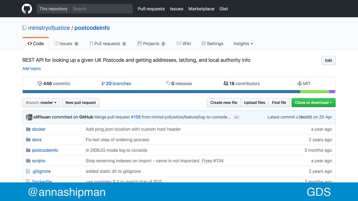Focus the Search input field
This screenshot has height=201, width=358.
coord(101,9)
